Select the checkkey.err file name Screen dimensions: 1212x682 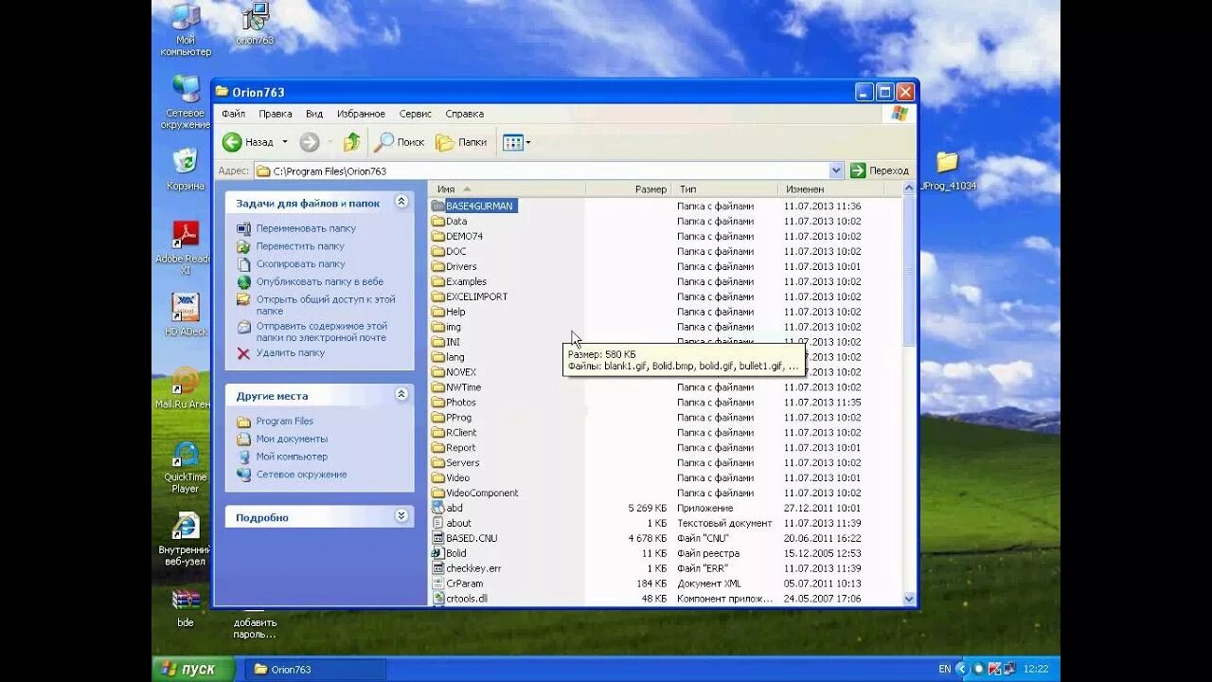click(473, 568)
